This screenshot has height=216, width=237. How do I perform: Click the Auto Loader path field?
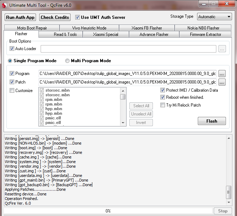tap(128, 49)
